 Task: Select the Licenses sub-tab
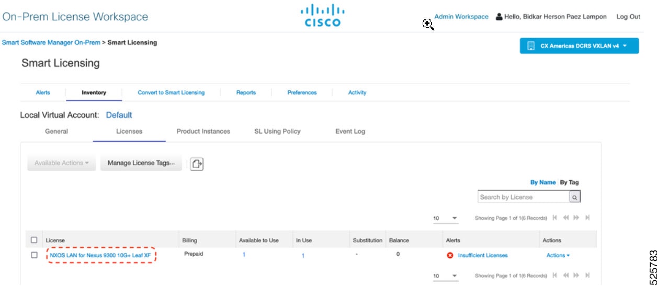[129, 132]
